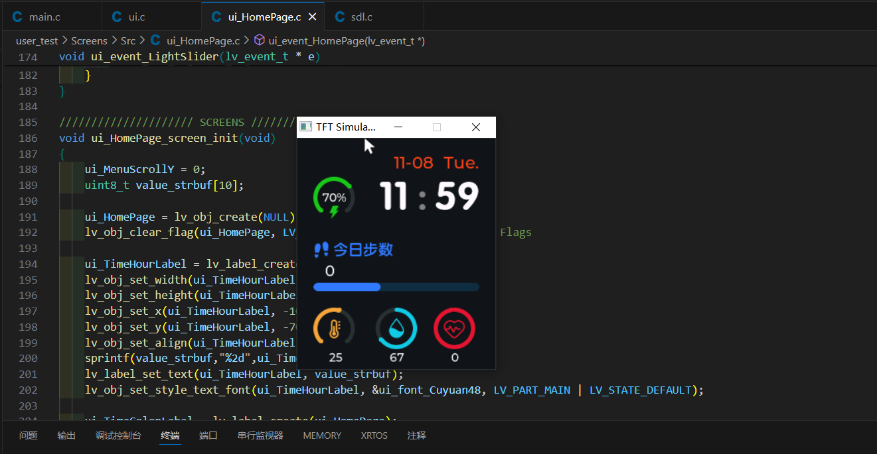Click the C icon on ui_HomePage.c tab
This screenshot has width=877, height=454.
pos(216,17)
